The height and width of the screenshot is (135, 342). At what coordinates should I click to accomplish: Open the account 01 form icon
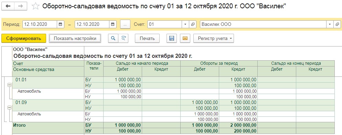[x=193, y=24]
